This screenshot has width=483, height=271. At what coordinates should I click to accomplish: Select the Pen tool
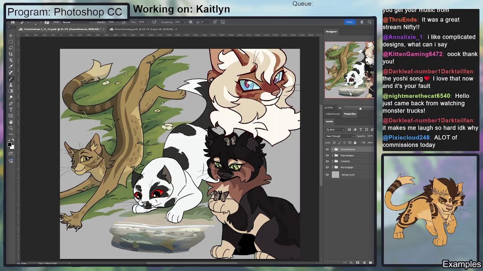[11, 103]
